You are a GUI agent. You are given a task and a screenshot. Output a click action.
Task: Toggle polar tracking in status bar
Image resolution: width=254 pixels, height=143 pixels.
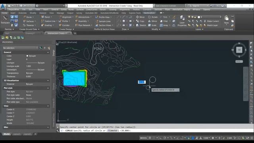[165, 138]
